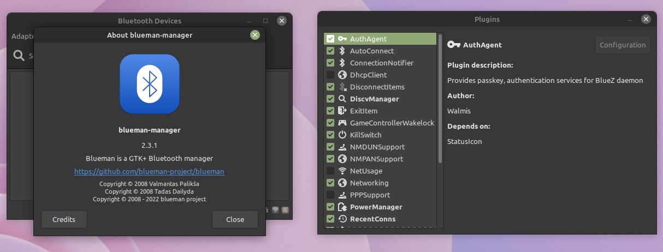This screenshot has width=663, height=252.
Task: Uncheck the RecentConns checkbox
Action: 330,219
